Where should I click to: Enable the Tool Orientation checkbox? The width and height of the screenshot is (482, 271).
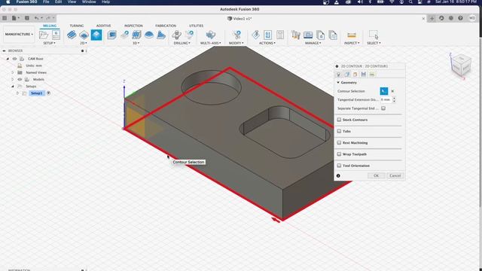point(339,166)
